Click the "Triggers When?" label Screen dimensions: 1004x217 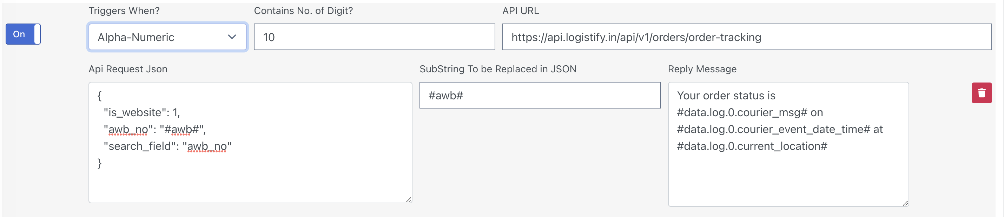coord(124,11)
